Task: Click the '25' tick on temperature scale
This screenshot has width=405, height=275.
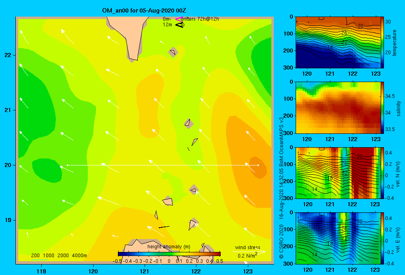Action: tap(388, 37)
